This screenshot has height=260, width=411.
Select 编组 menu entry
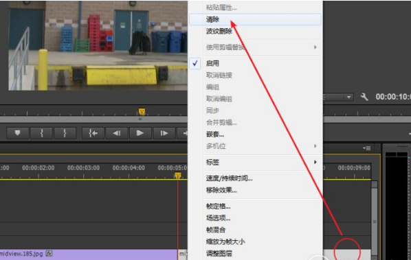(255, 87)
